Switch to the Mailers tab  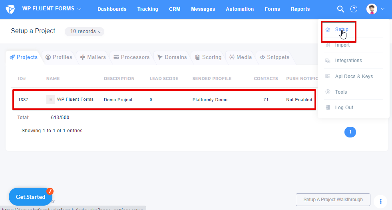[x=93, y=57]
